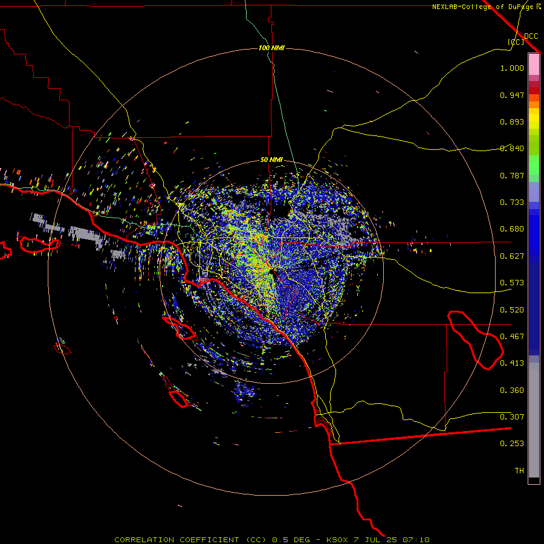The height and width of the screenshot is (544, 544).
Task: Select the 100 NMI range ring label
Action: point(271,48)
